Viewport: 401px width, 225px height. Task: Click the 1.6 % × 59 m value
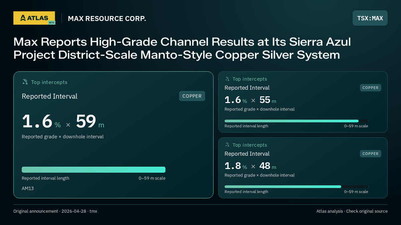63,121
